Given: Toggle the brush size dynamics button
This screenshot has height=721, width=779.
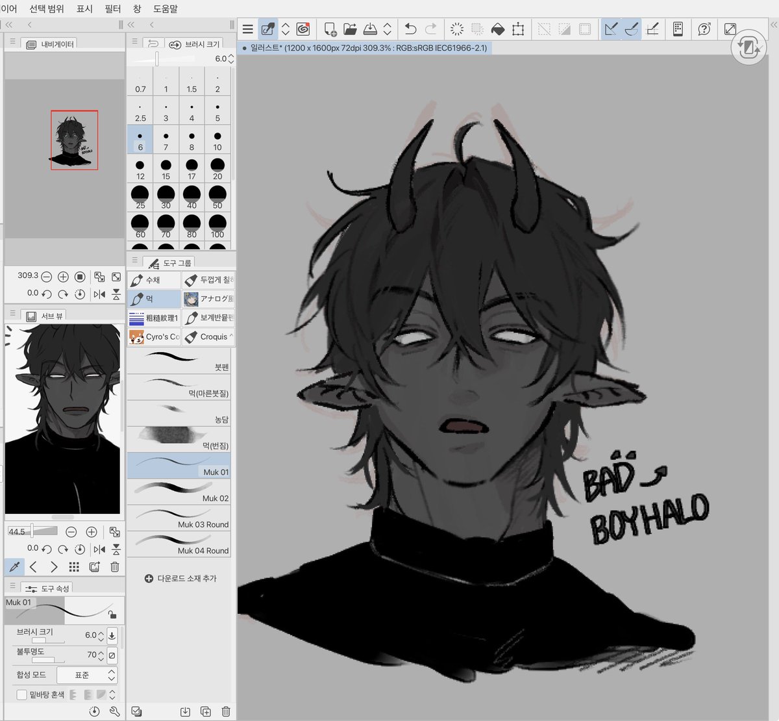Looking at the screenshot, I should click(x=112, y=636).
